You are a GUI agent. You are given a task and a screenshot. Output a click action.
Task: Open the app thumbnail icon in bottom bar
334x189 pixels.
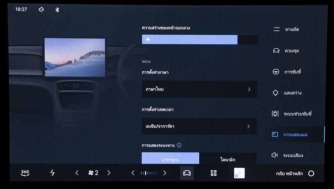239,173
